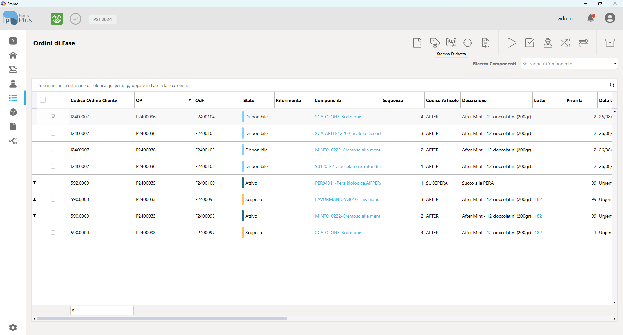
Task: Click the archive box toolbar icon
Action: pyautogui.click(x=610, y=43)
